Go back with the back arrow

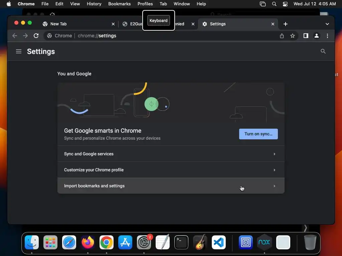pyautogui.click(x=15, y=36)
